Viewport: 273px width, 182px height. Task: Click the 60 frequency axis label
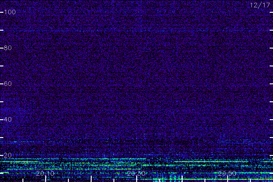[8, 84]
